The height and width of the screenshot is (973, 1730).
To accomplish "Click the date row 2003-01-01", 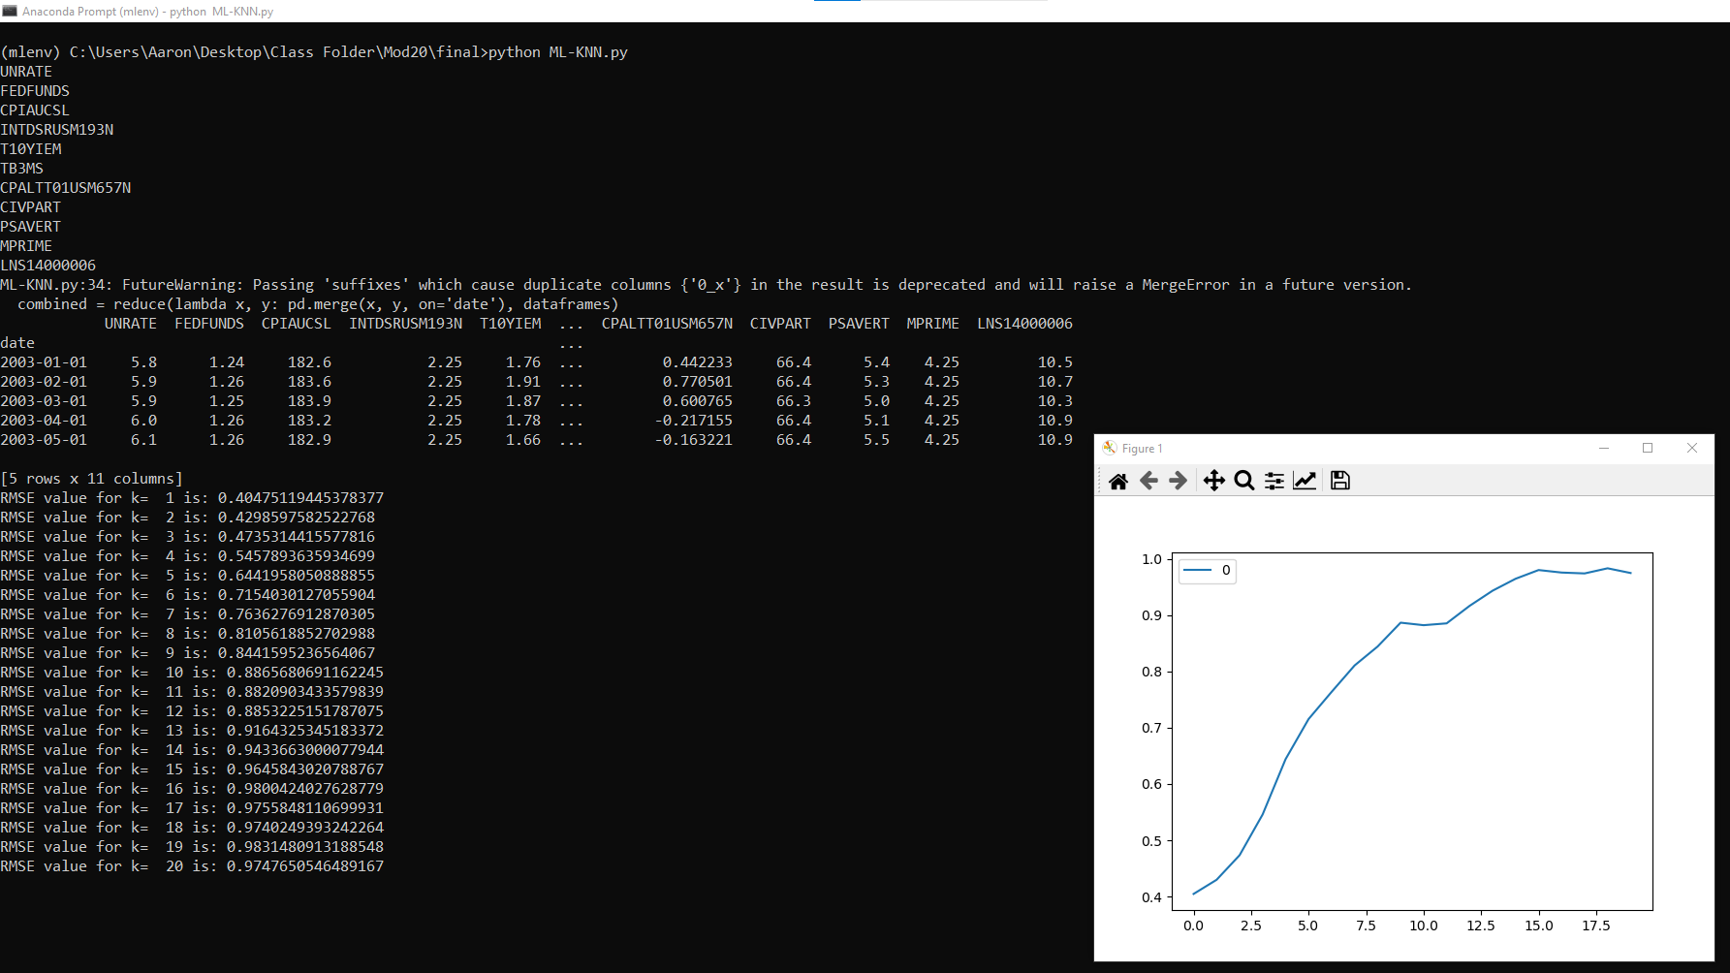I will [x=536, y=362].
